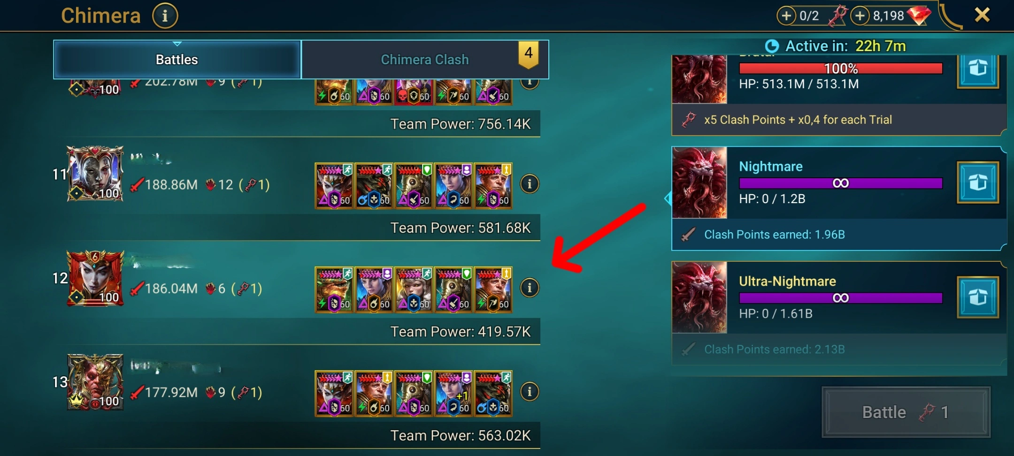This screenshot has height=456, width=1014.
Task: Select the Nightmare difficulty entry
Action: point(839,198)
